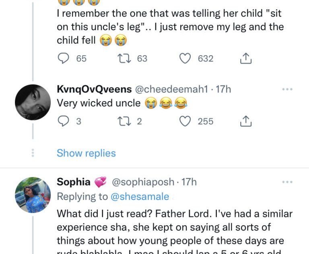Expand the Show replies thread

coord(86,153)
